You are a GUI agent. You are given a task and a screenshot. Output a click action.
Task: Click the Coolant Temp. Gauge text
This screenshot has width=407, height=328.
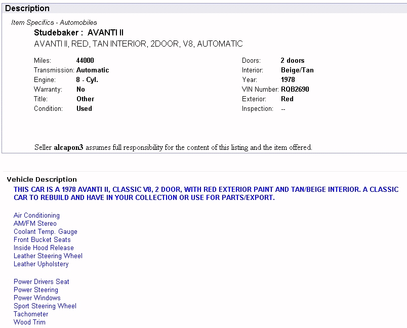[x=46, y=232]
